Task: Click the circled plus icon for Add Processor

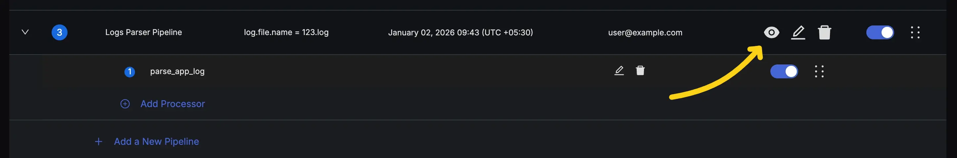Action: [125, 104]
